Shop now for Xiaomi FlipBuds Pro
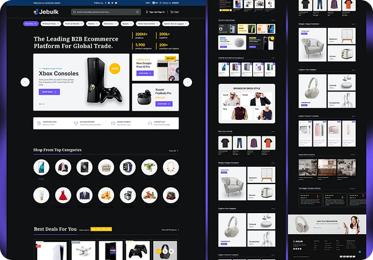This screenshot has height=260, width=373. click(164, 104)
